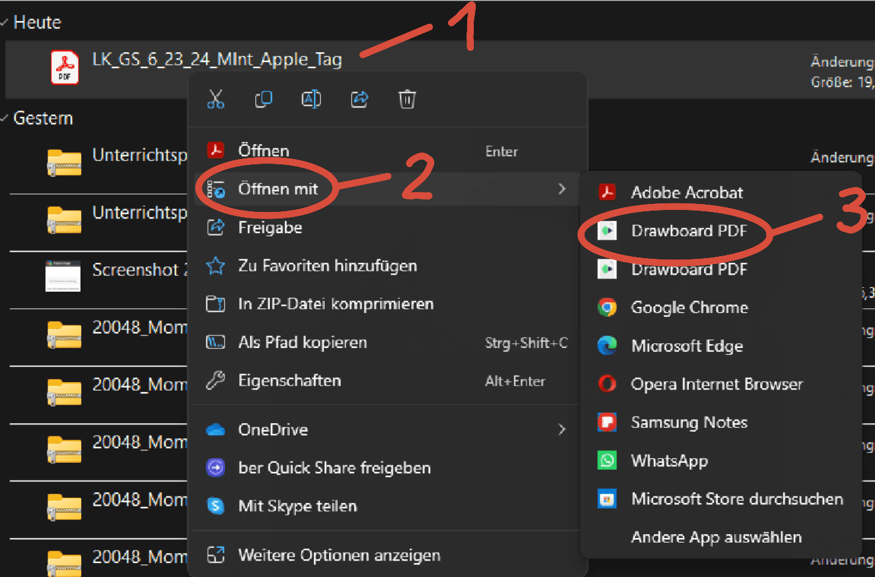Open Weitere Optionen anzeigen
The width and height of the screenshot is (875, 577).
387,555
